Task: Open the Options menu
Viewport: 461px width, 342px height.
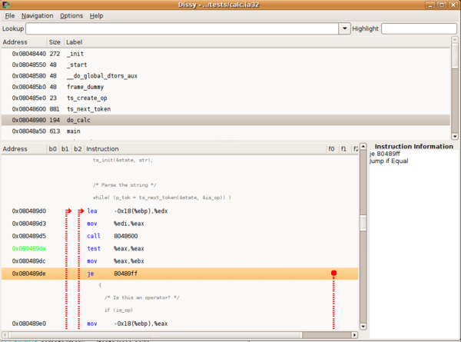Action: click(x=71, y=16)
